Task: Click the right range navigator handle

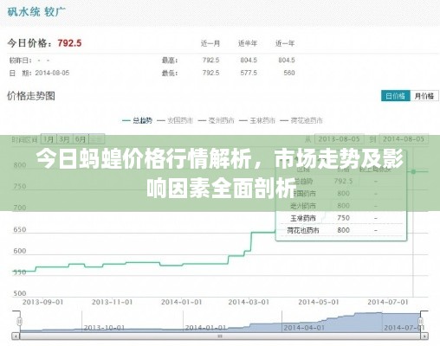Action: [x=421, y=321]
